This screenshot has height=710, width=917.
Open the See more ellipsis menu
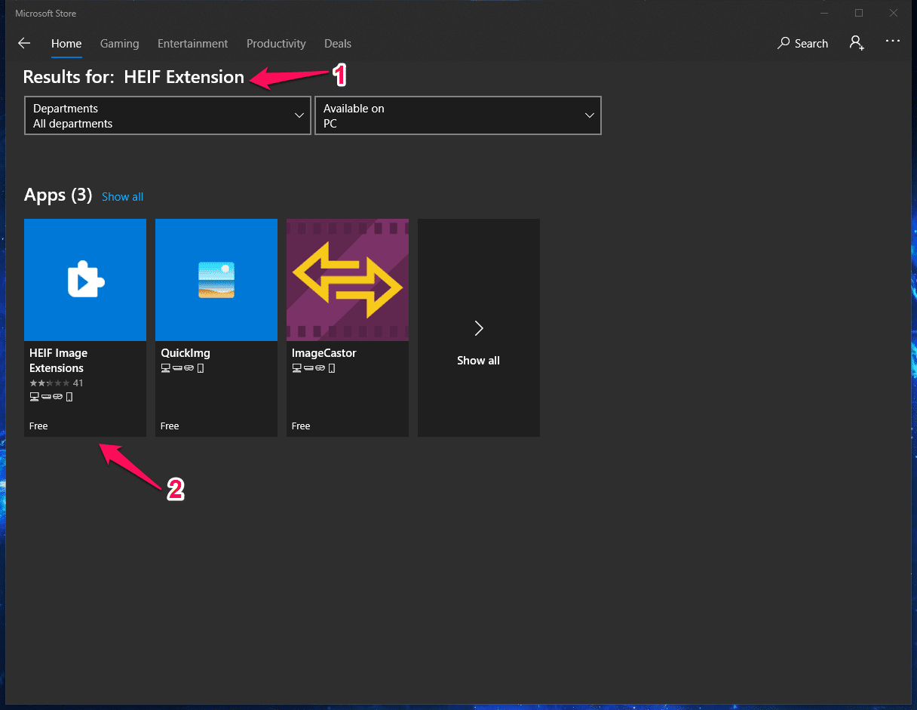pyautogui.click(x=893, y=43)
